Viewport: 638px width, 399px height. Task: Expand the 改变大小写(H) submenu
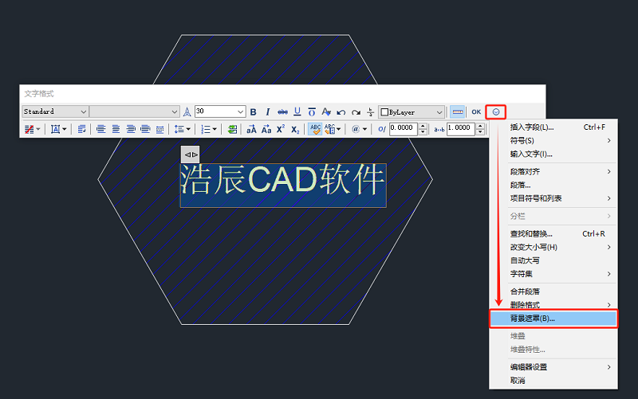[553, 247]
